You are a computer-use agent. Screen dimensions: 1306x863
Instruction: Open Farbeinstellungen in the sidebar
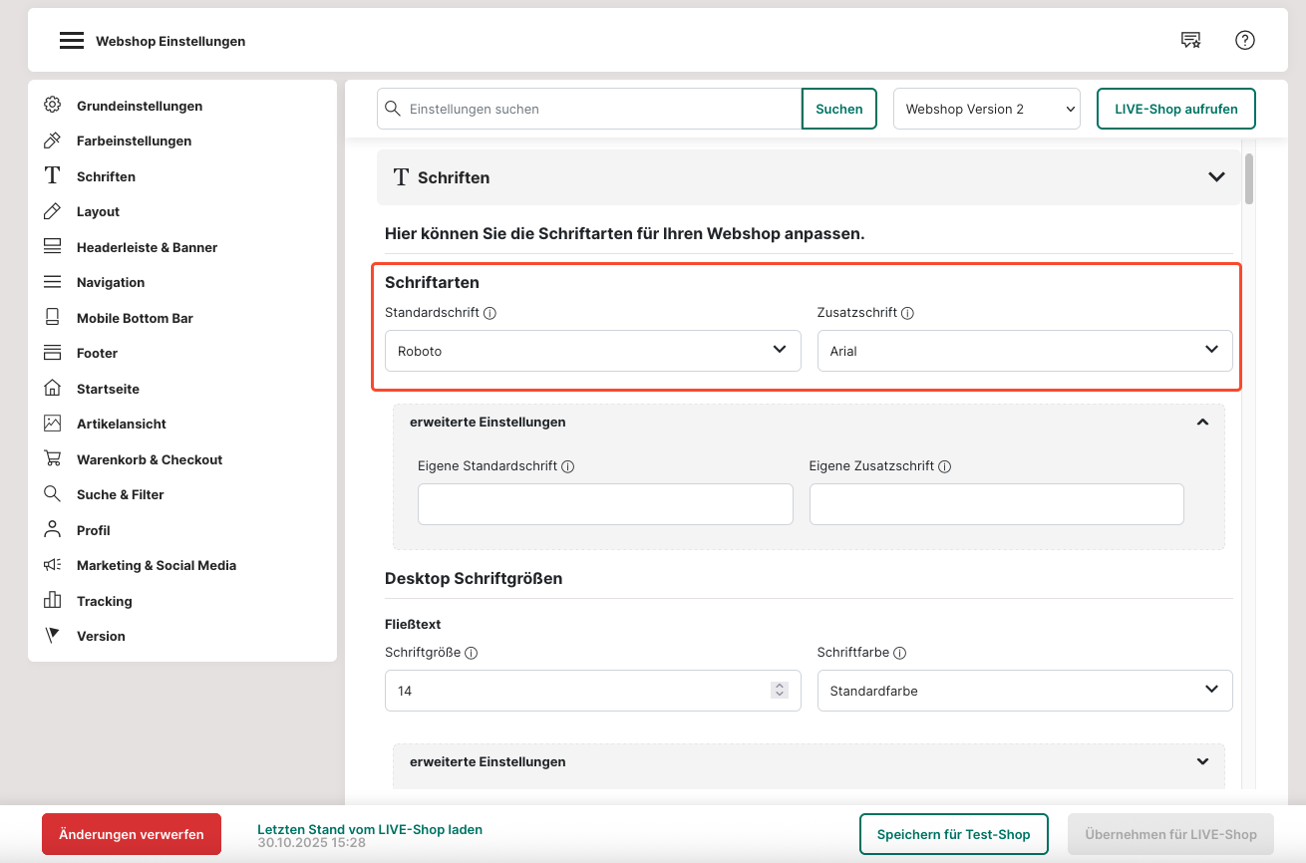tap(134, 141)
